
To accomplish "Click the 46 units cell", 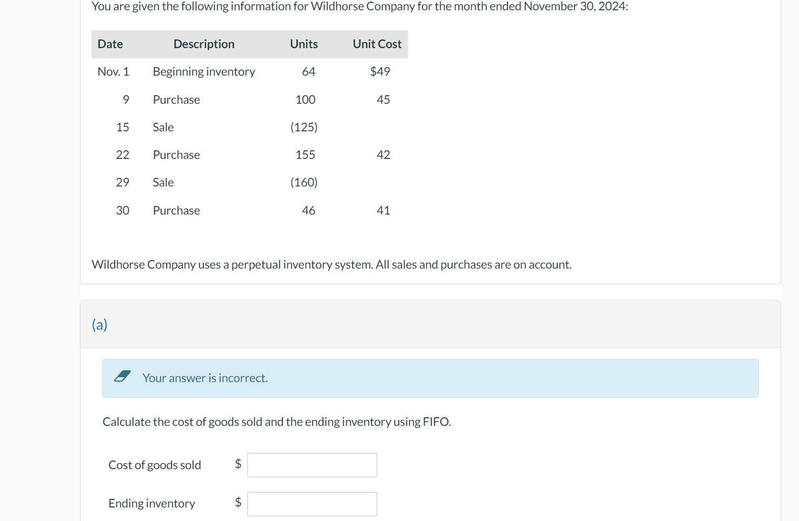I will [309, 211].
